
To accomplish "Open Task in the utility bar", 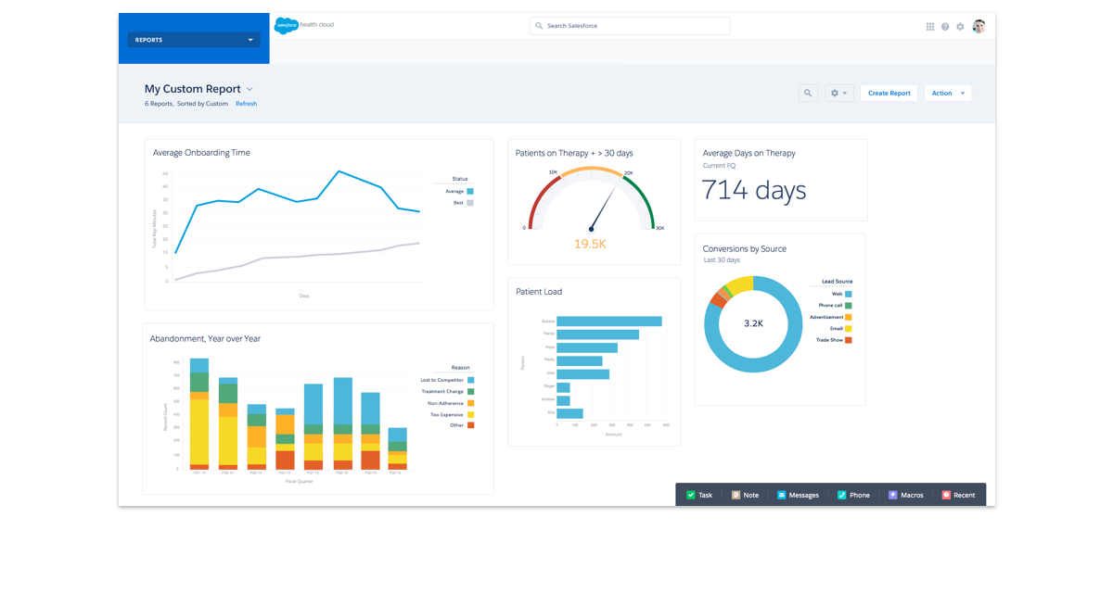I will click(699, 495).
